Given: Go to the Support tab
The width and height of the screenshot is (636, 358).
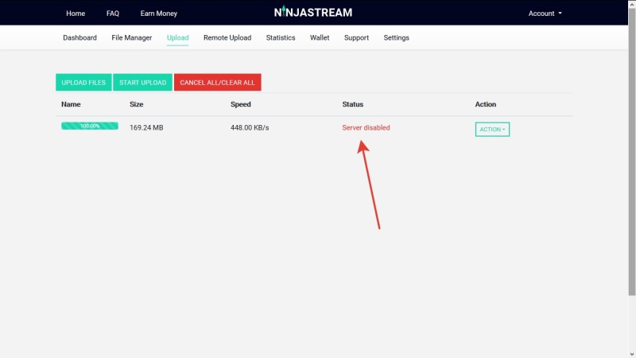Looking at the screenshot, I should (356, 37).
